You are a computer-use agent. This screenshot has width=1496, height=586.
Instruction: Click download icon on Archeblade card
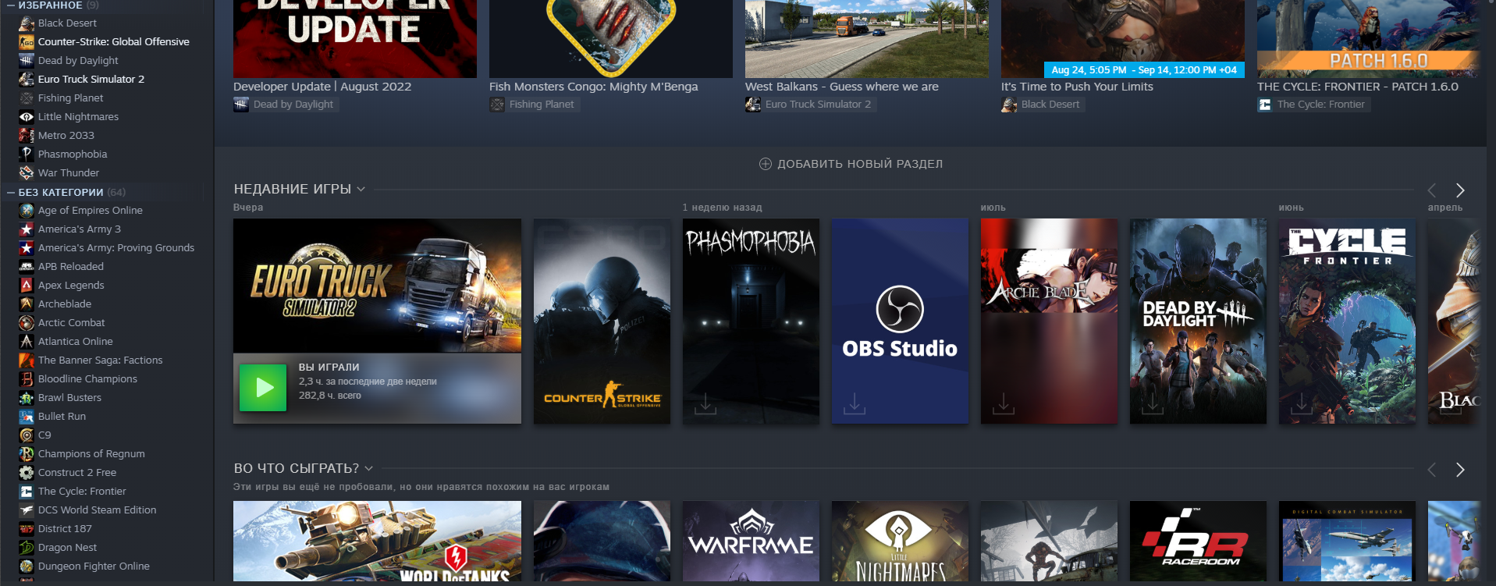point(1004,403)
